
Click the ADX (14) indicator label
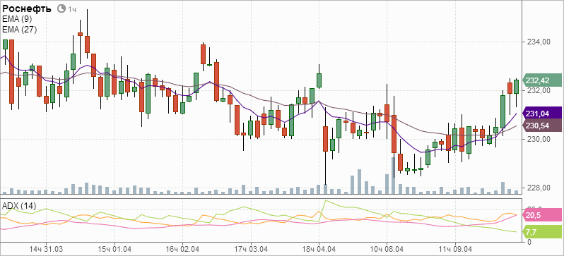[19, 206]
